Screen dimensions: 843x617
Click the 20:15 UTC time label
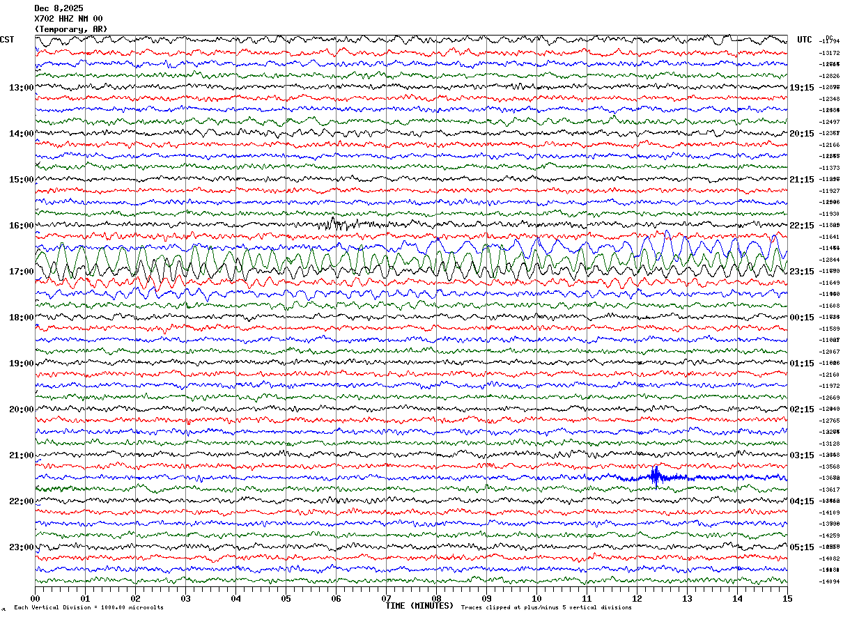[x=802, y=134]
